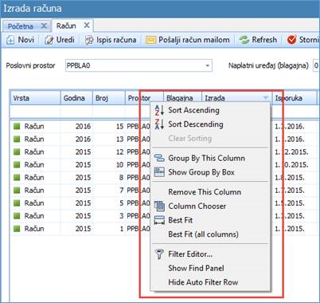Click the Column Chooser icon
This screenshot has height=303, width=320.
click(159, 206)
